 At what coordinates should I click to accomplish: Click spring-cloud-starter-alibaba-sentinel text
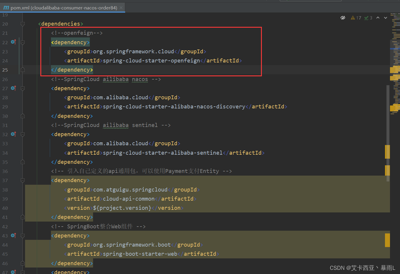(x=163, y=153)
